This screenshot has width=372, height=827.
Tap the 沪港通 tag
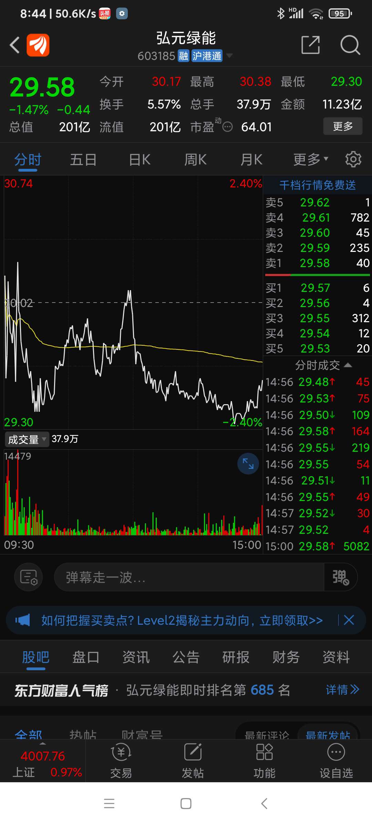(x=207, y=55)
